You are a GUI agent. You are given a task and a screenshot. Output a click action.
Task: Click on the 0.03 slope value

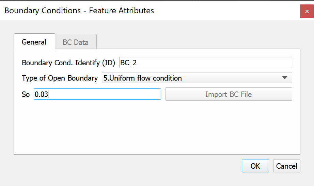click(x=41, y=95)
